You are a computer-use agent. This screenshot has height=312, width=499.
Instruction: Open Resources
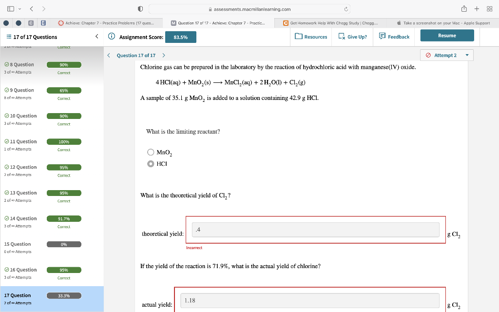point(311,37)
